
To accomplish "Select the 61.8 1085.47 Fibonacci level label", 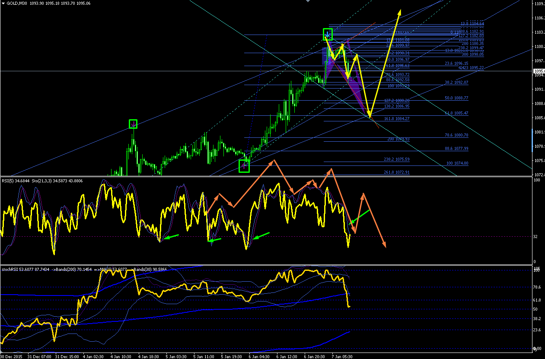I will click(456, 113).
